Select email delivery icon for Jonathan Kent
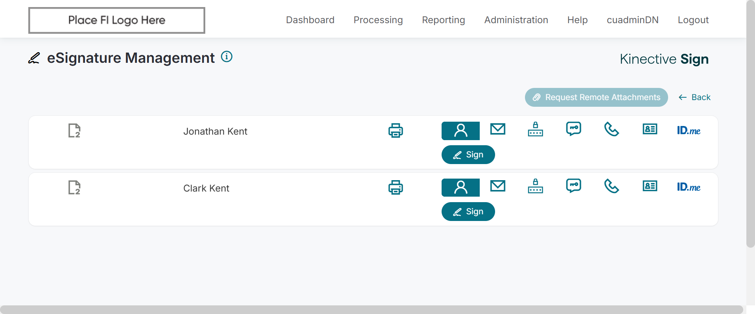 coord(497,129)
